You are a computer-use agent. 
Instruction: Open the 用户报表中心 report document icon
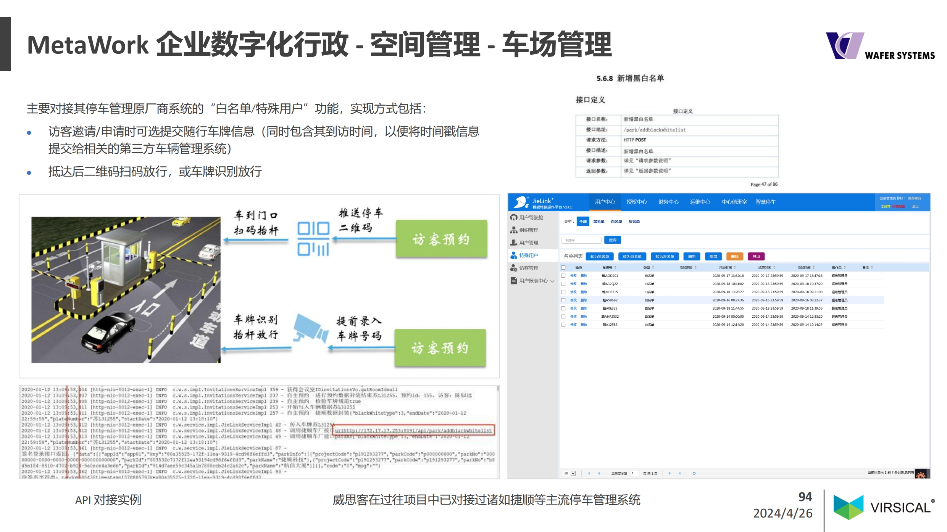point(514,280)
